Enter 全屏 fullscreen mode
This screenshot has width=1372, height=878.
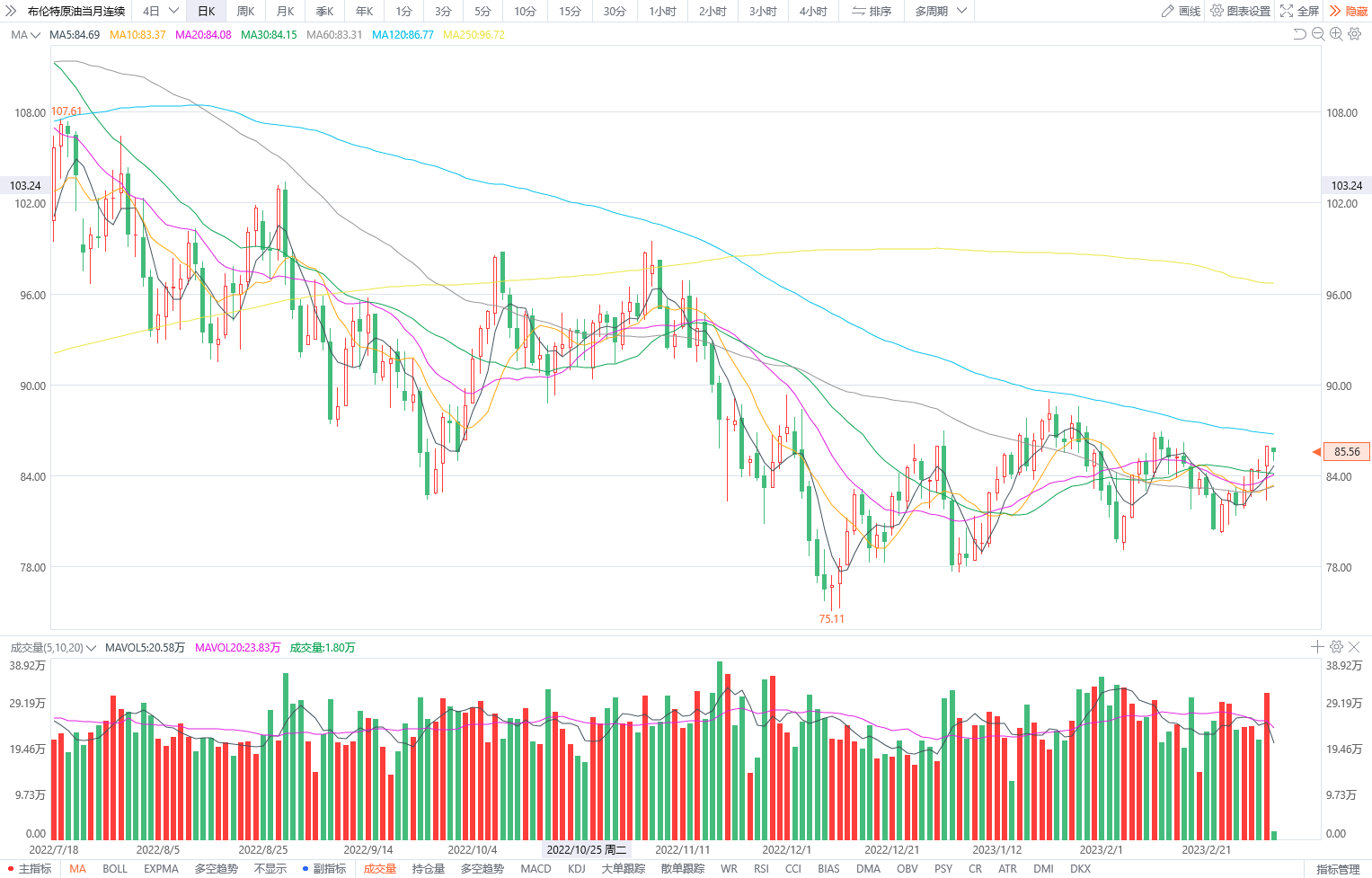click(x=1300, y=11)
